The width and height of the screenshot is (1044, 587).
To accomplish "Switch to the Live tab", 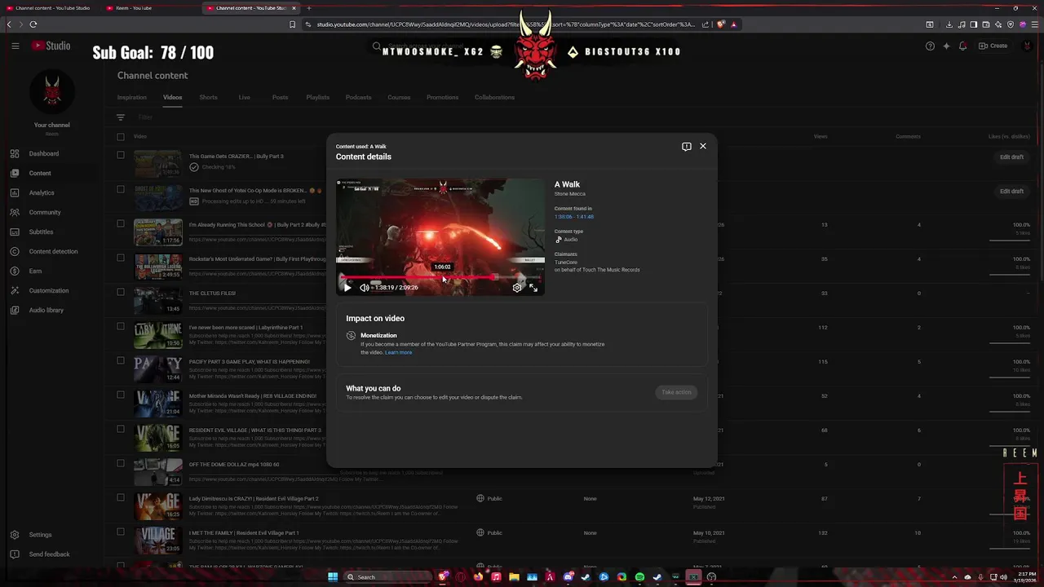I will [x=245, y=97].
